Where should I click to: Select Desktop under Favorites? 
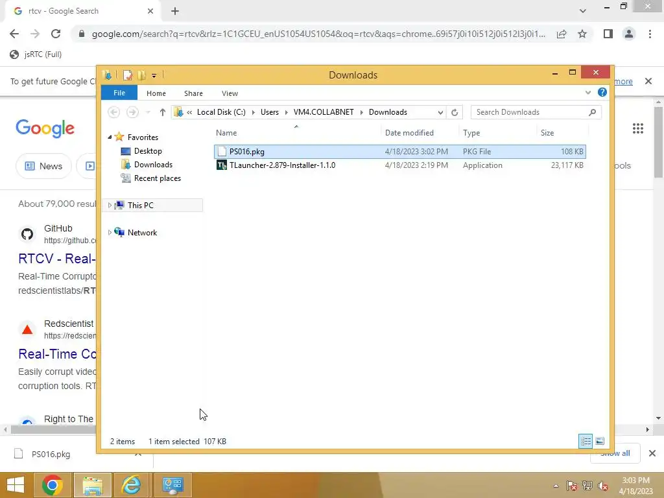[x=148, y=150]
